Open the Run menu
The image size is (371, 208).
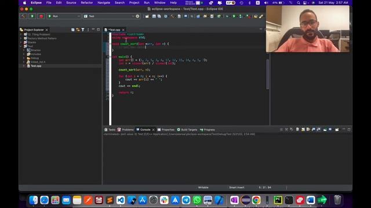(x=147, y=2)
